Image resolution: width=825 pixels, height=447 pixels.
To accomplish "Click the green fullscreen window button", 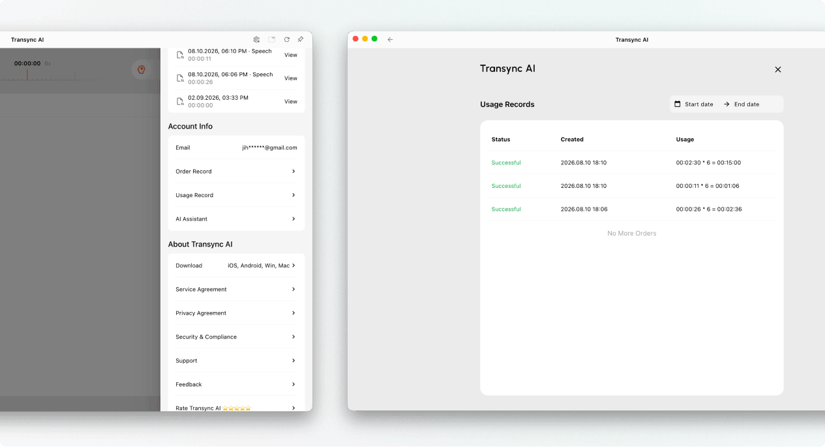I will point(374,39).
